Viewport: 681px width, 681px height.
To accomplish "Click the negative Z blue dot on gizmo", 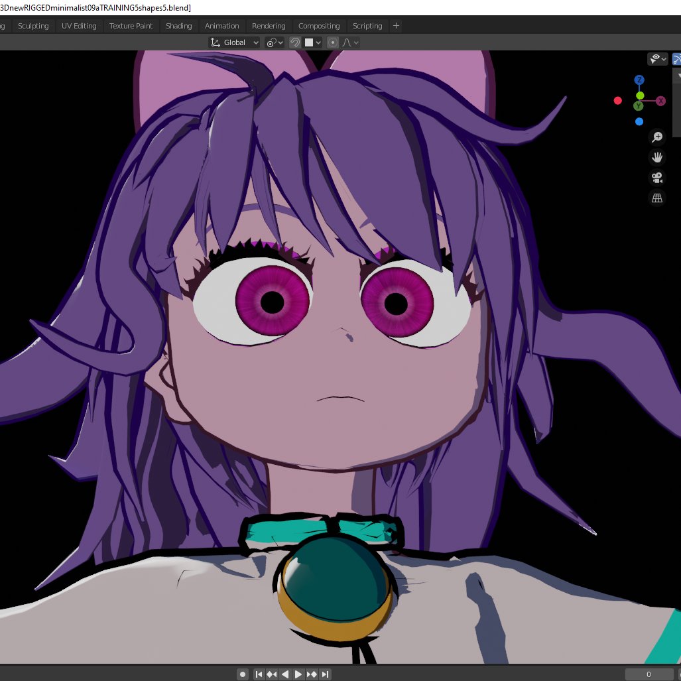I will click(639, 121).
